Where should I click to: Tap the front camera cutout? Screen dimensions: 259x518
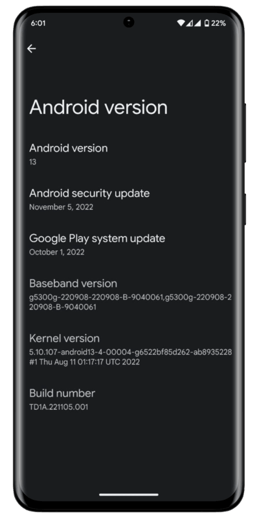(129, 23)
